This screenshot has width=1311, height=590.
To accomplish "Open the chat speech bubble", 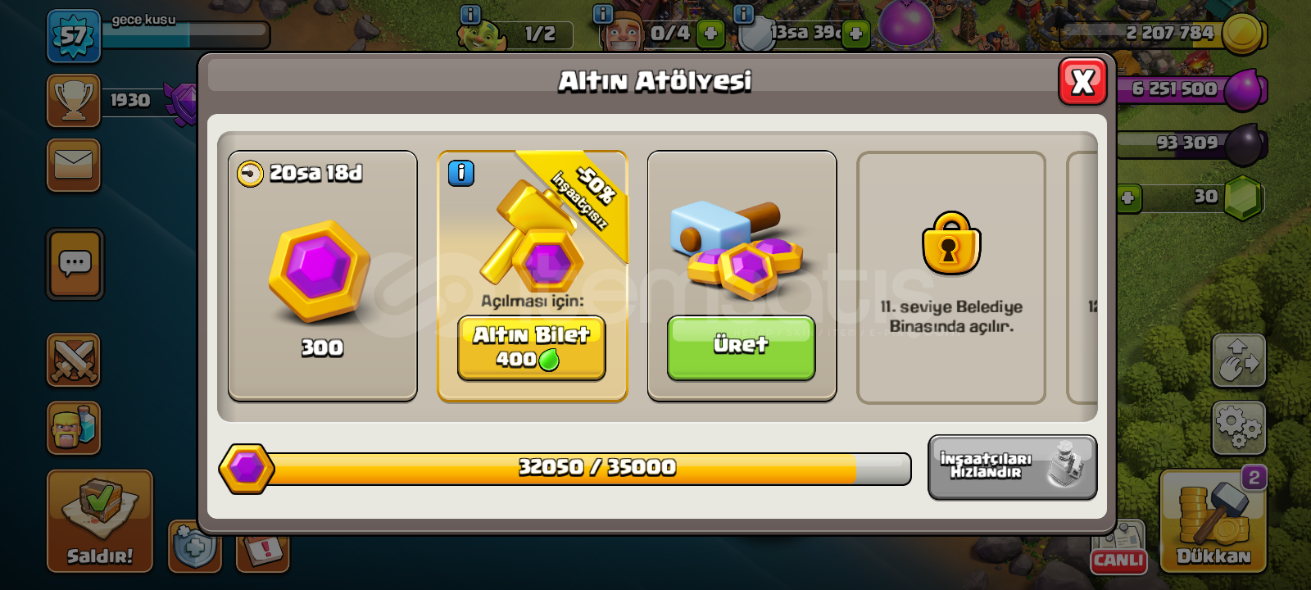I will click(75, 264).
